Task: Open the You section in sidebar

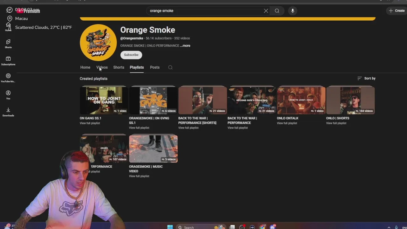Action: pos(8,95)
